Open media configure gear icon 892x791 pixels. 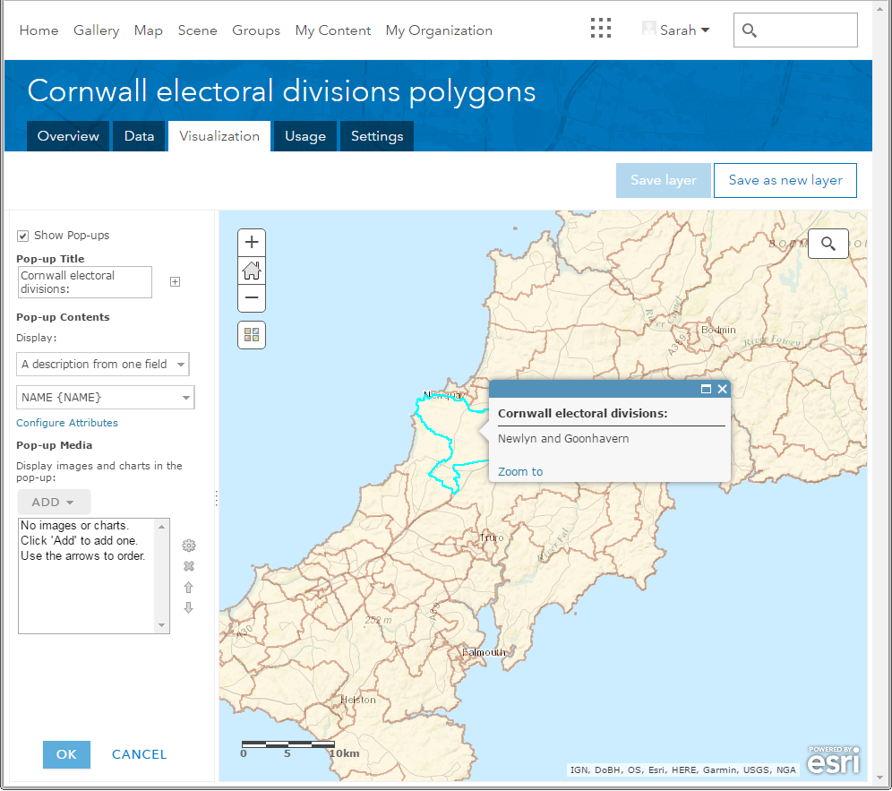[189, 546]
